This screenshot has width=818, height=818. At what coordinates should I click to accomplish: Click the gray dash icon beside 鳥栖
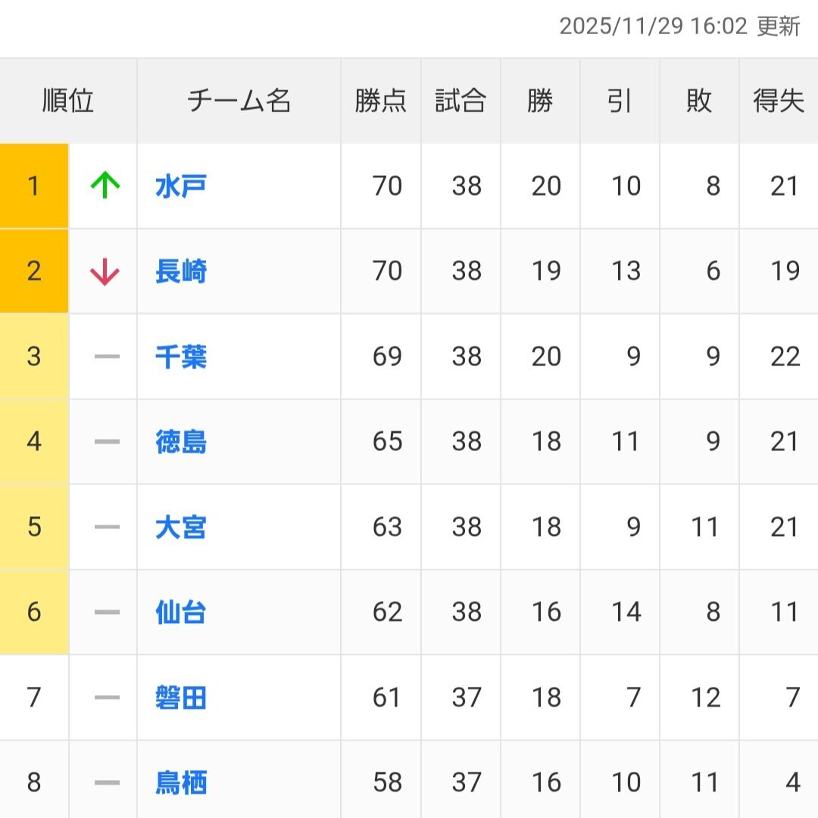pyautogui.click(x=107, y=782)
